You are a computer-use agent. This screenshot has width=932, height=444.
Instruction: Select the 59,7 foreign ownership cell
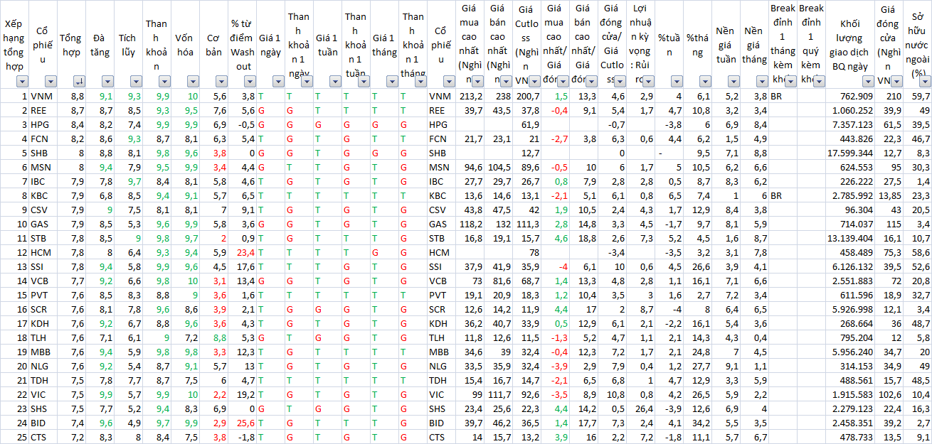click(918, 96)
